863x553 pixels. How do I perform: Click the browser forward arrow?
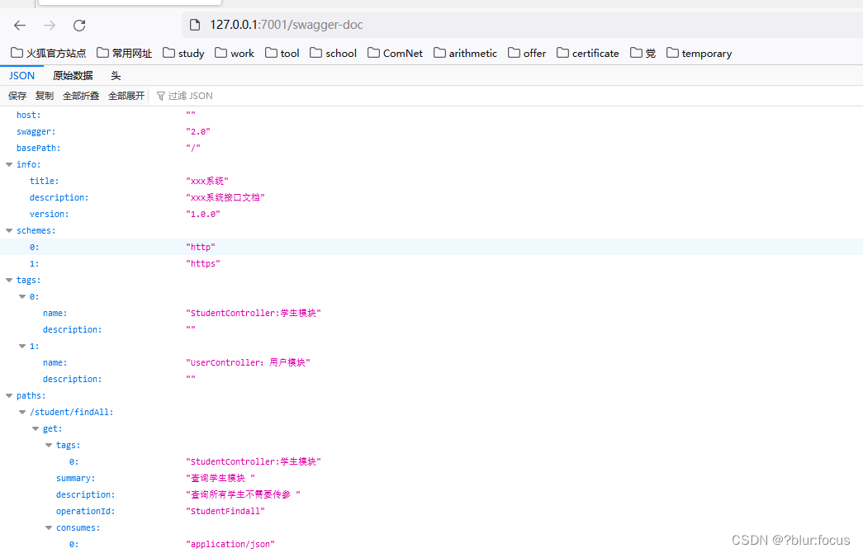tap(50, 26)
